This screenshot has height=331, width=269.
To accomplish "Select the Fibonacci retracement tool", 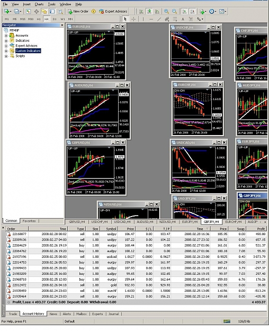I will point(175,19).
